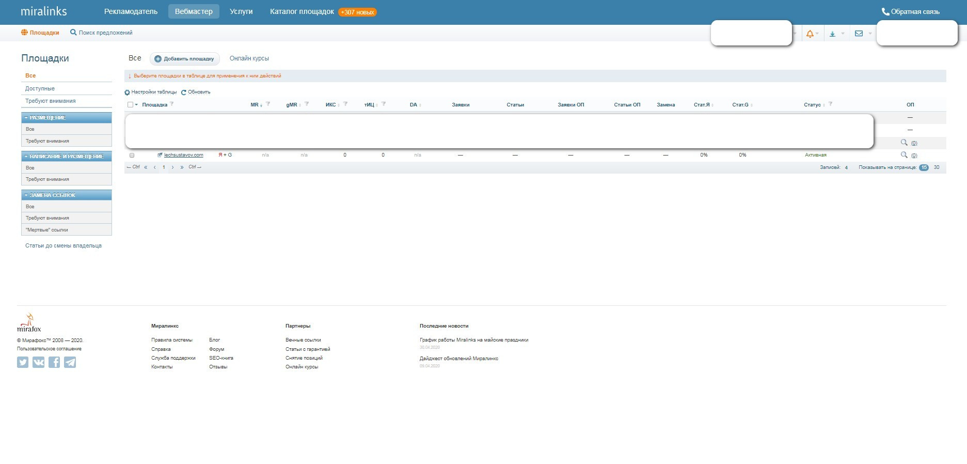Open the lechsustavov.com site link
Viewport: 967px width, 464px height.
tap(183, 155)
